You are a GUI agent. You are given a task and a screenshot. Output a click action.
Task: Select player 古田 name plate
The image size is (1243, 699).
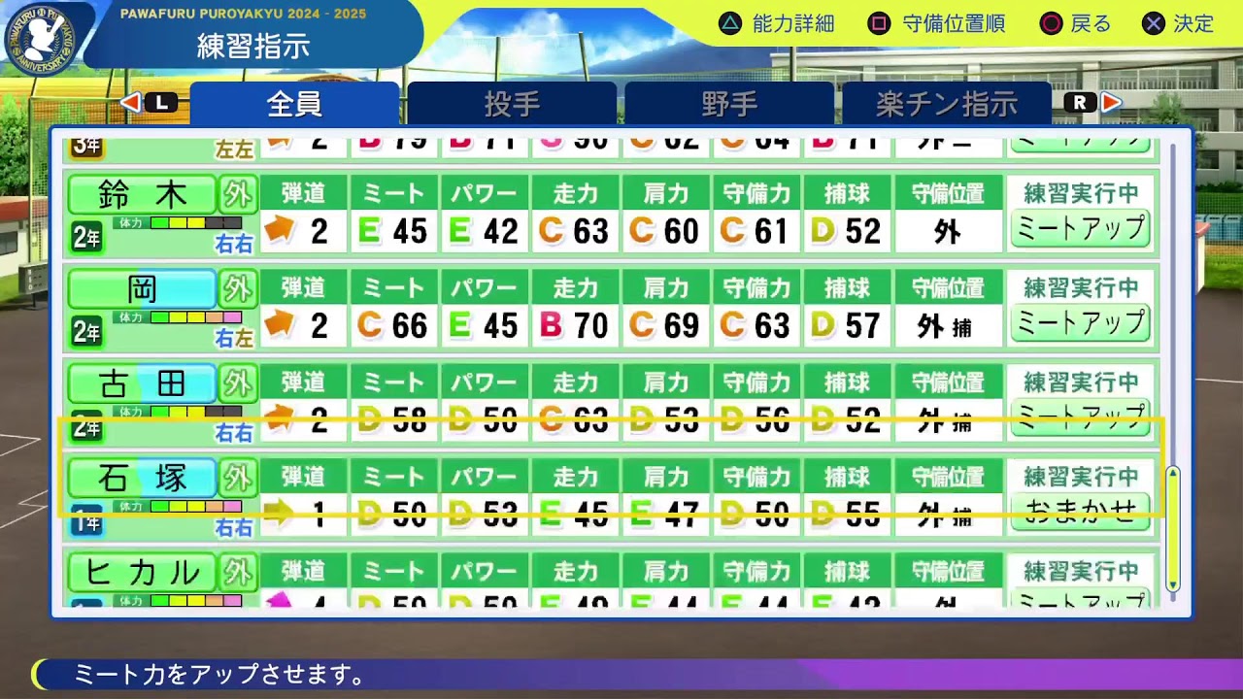tap(142, 383)
